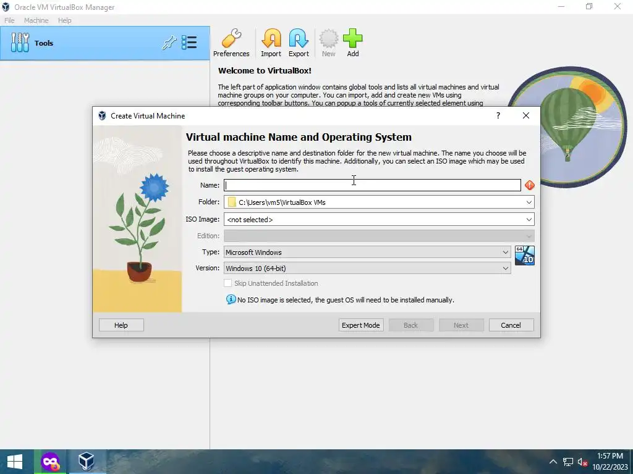The width and height of the screenshot is (633, 474).
Task: Switch to Expert Mode
Action: 361,325
